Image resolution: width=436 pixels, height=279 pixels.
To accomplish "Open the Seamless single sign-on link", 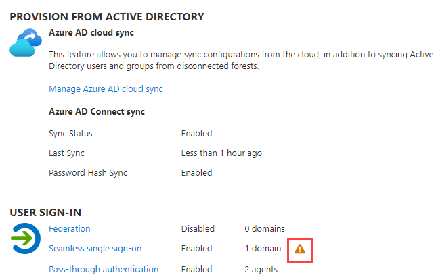I will (95, 249).
